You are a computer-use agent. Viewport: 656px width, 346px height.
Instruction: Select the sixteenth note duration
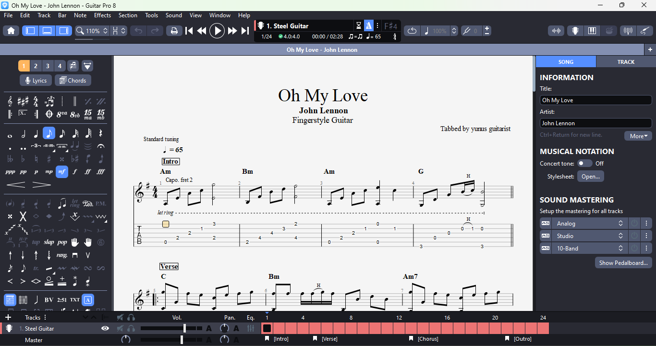point(62,133)
